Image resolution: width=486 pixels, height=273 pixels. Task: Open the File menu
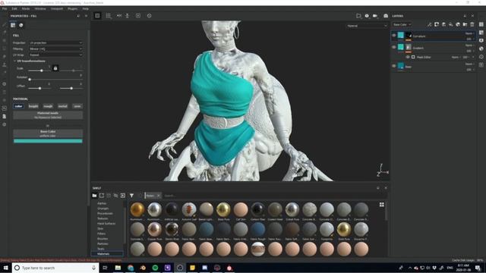[x=5, y=8]
